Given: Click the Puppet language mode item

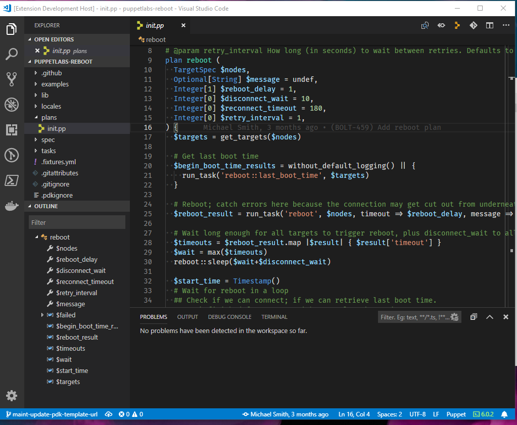Looking at the screenshot, I should (456, 414).
